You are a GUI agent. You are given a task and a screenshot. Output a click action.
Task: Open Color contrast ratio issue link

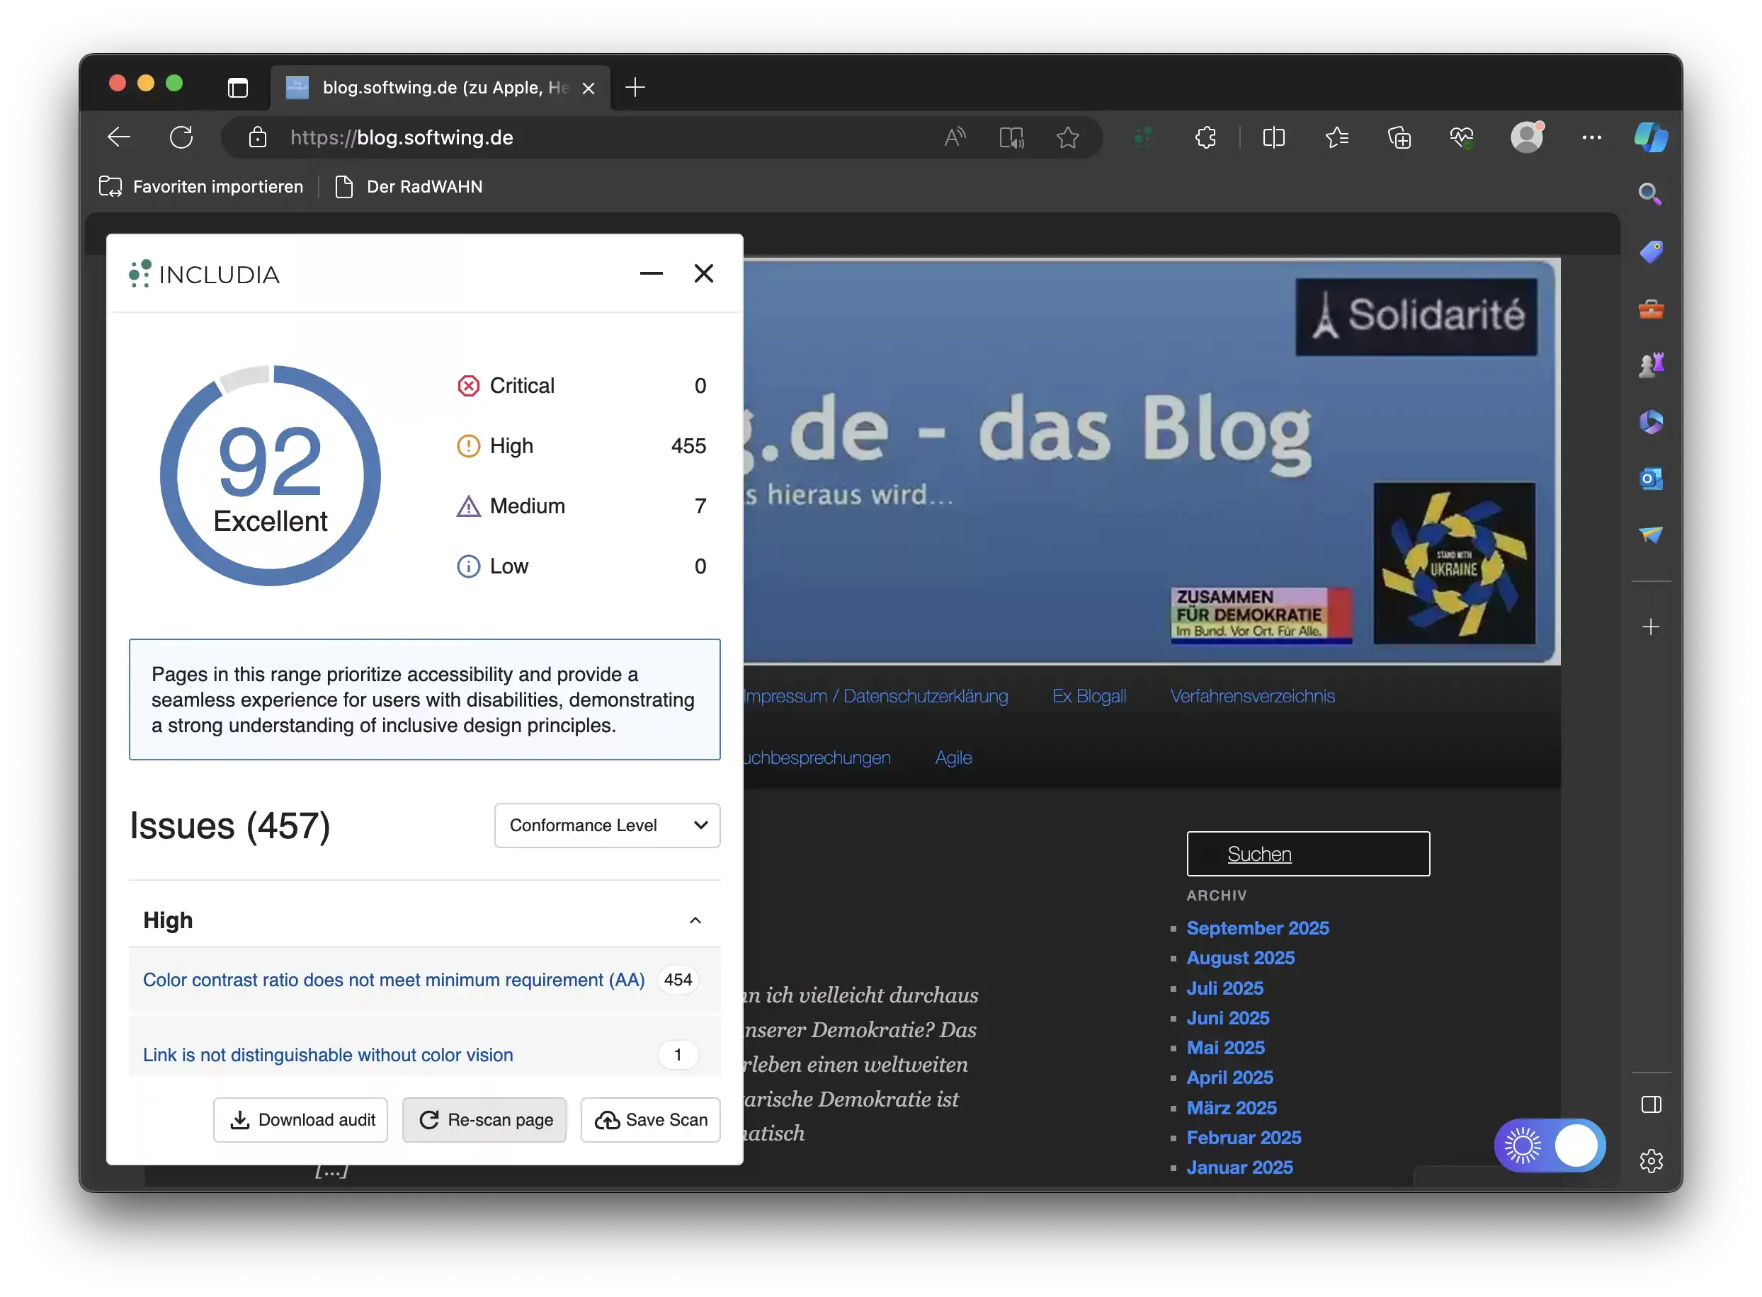(x=393, y=980)
